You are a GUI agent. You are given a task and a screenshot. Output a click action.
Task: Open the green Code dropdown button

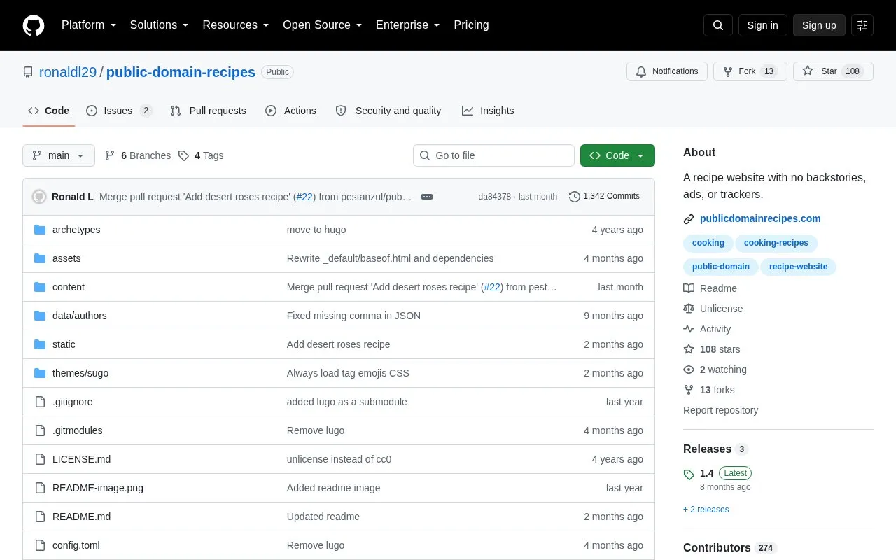click(x=617, y=155)
